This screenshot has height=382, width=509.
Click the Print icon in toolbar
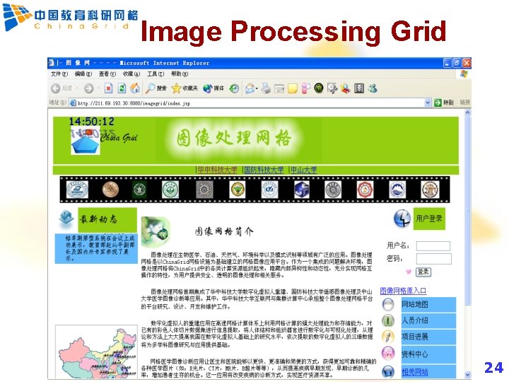tap(267, 88)
